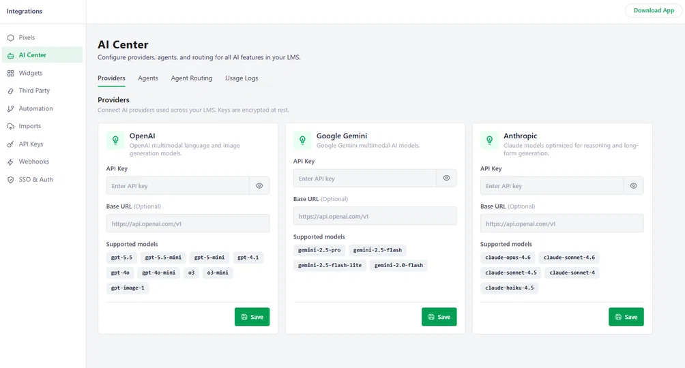Screen dimensions: 685x368
Task: Focus the Google Gemini API key field
Action: click(x=365, y=178)
